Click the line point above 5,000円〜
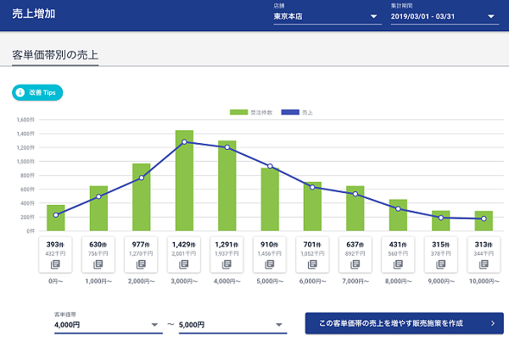 (x=270, y=166)
